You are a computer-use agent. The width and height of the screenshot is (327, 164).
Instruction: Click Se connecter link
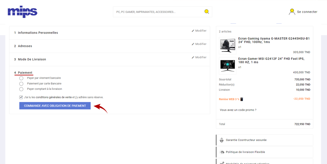point(307,12)
